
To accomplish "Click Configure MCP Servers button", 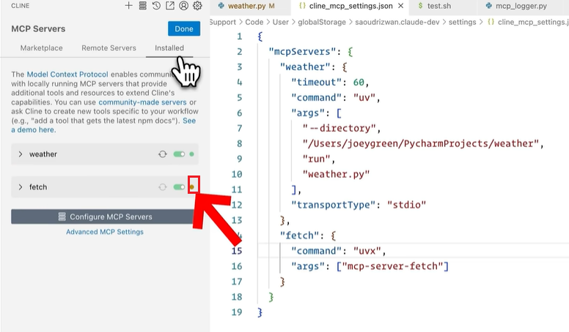I will pyautogui.click(x=105, y=217).
